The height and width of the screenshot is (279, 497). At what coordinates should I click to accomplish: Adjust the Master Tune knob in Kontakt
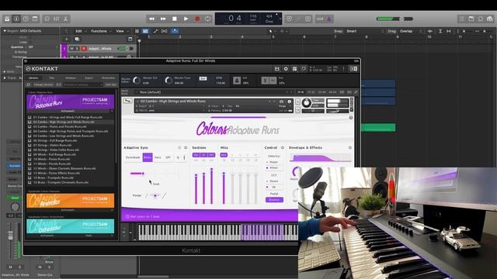point(169,81)
